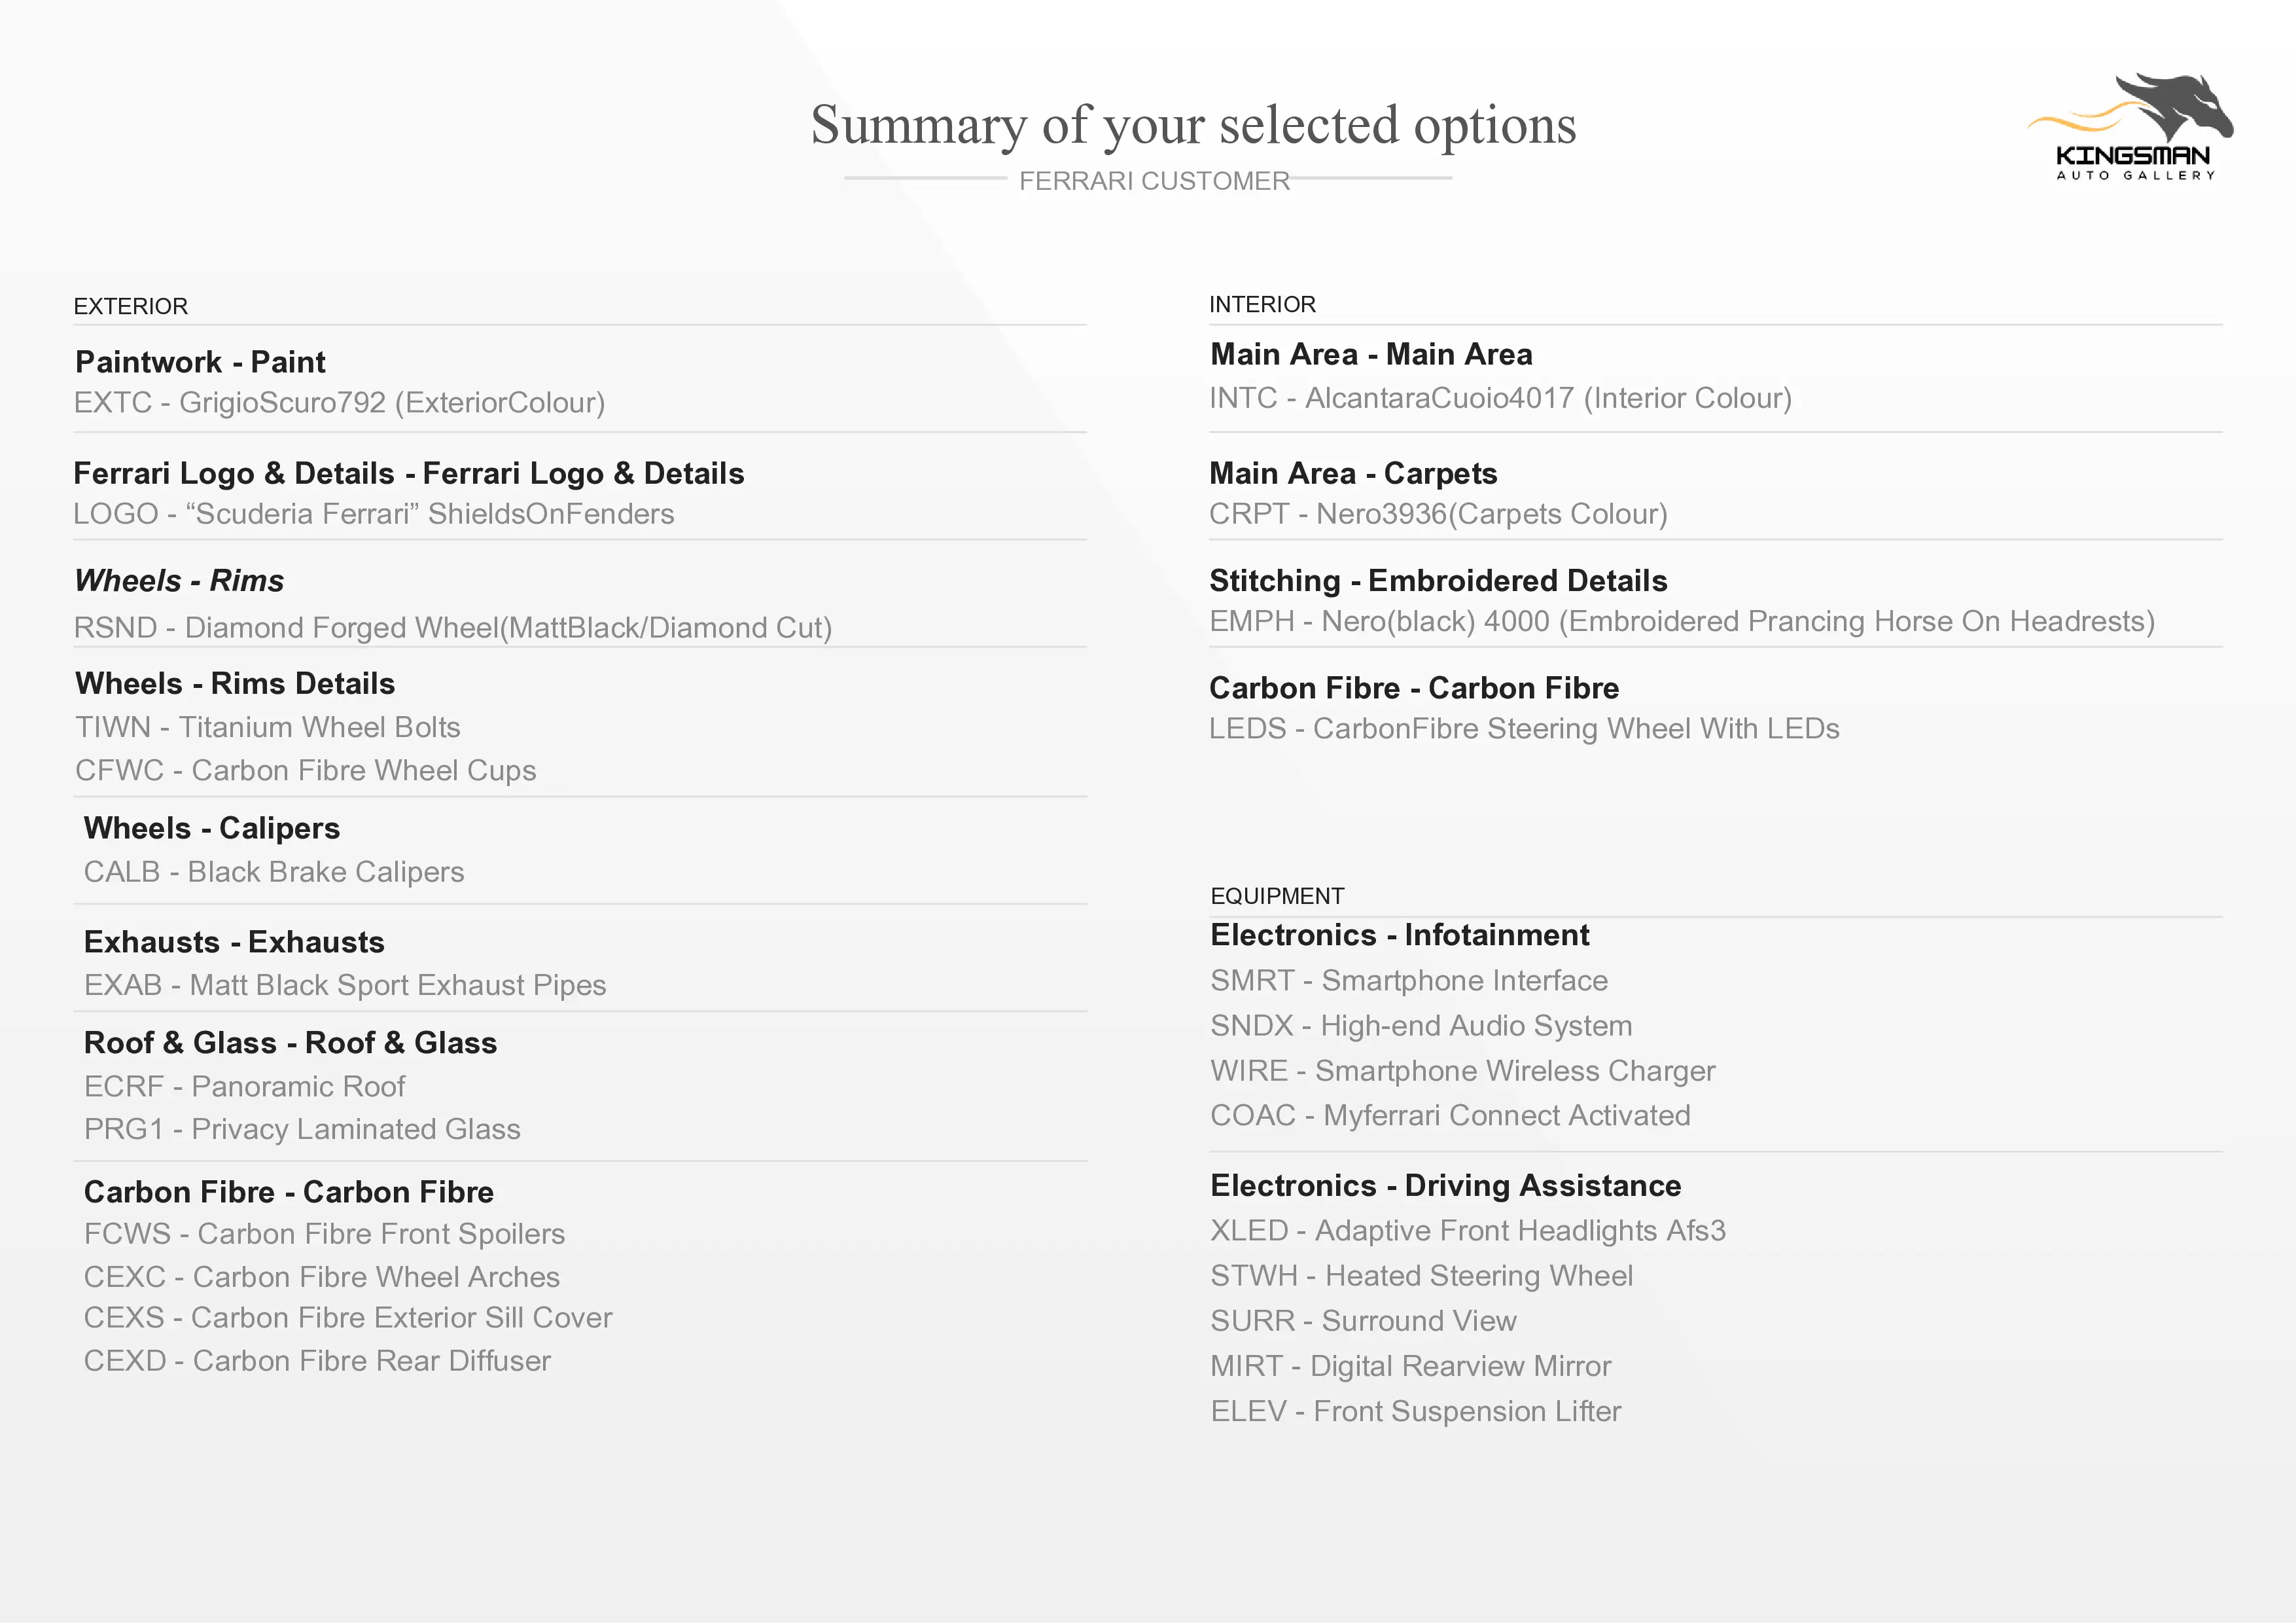
Task: Click the SNDX High-end Audio System entry
Action: pyautogui.click(x=1421, y=1026)
